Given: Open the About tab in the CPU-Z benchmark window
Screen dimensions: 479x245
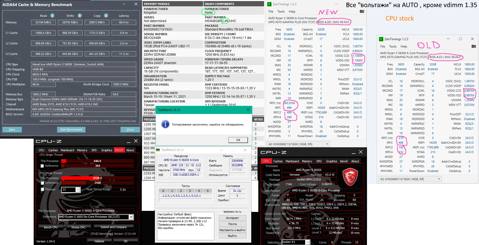Looking at the screenshot, I should click(130, 150).
